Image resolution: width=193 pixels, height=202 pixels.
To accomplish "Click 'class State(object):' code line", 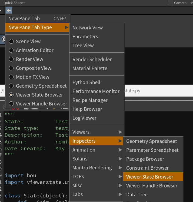I will click(x=36, y=196).
